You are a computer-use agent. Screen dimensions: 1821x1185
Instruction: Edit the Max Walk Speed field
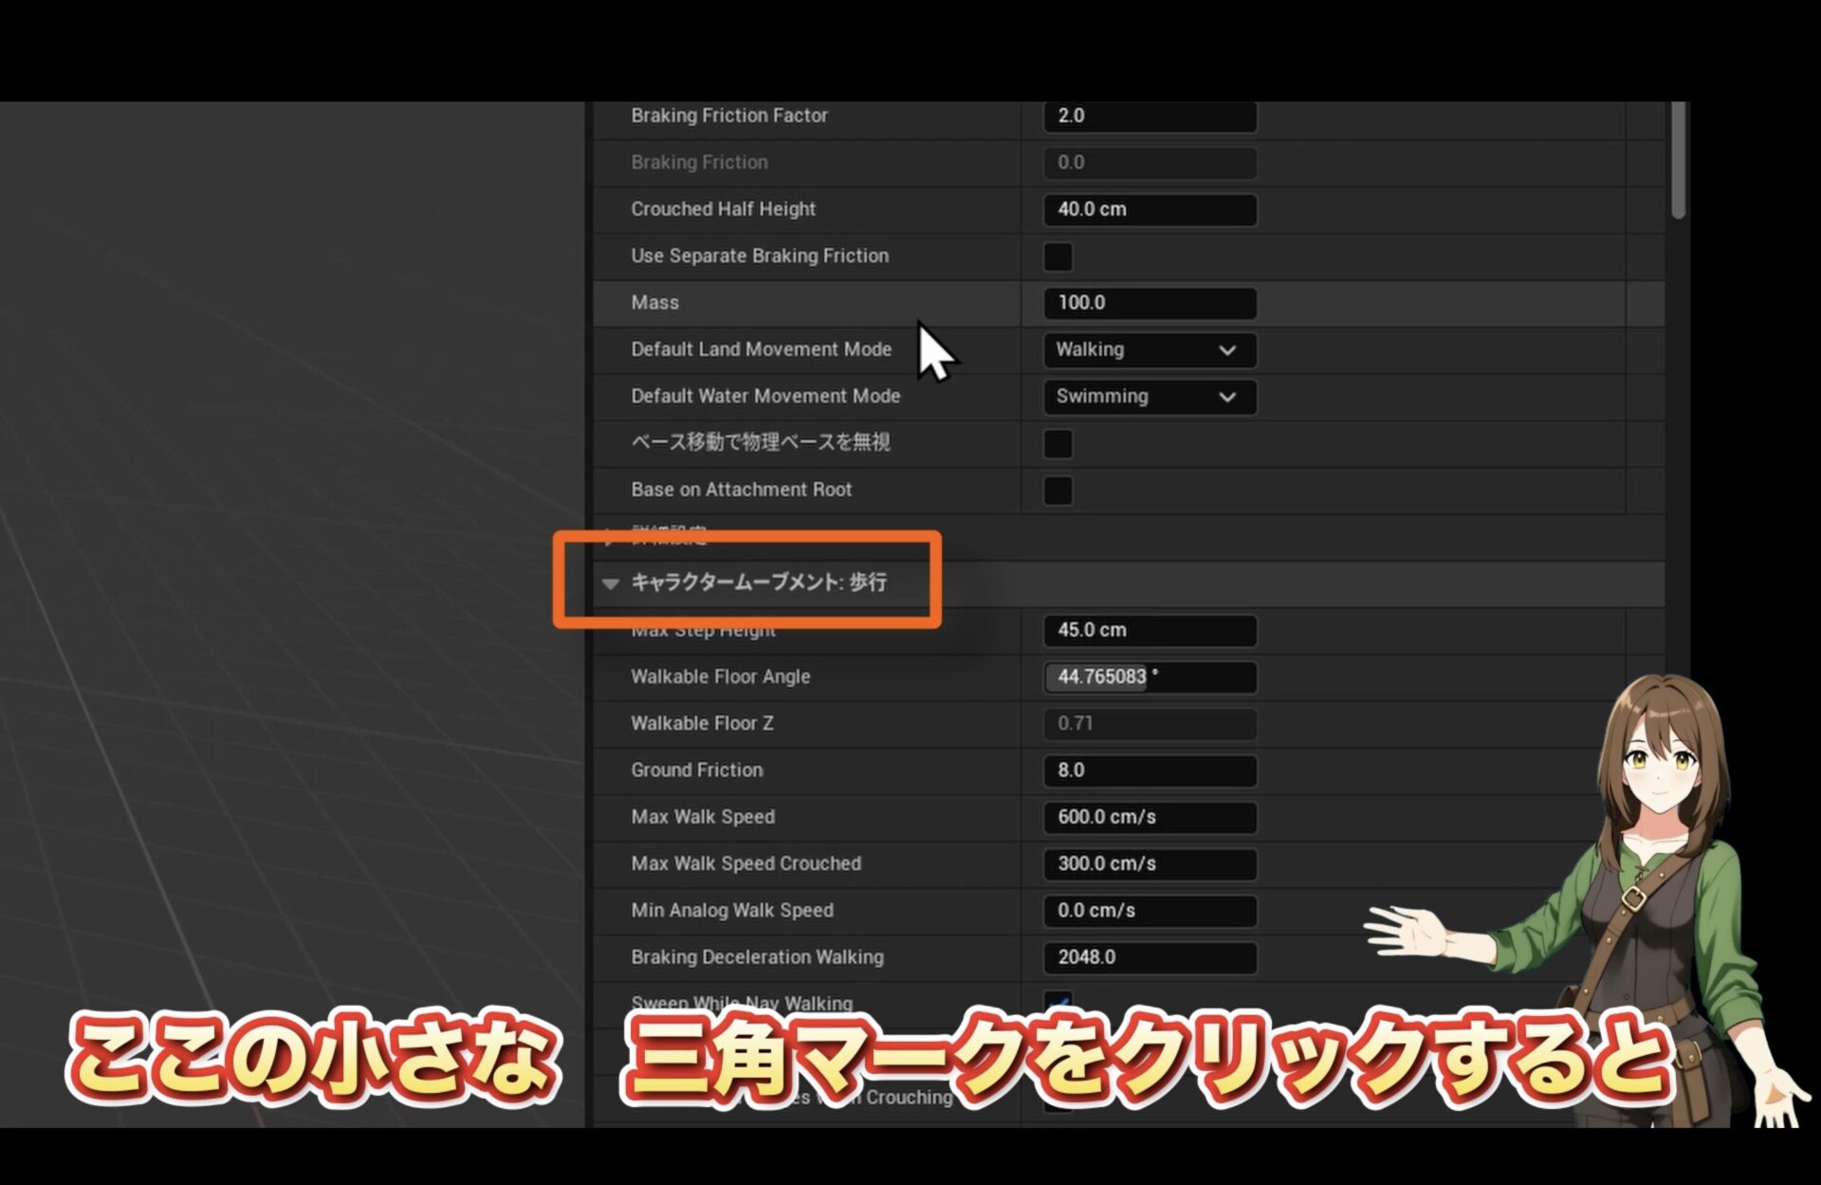tap(1150, 818)
